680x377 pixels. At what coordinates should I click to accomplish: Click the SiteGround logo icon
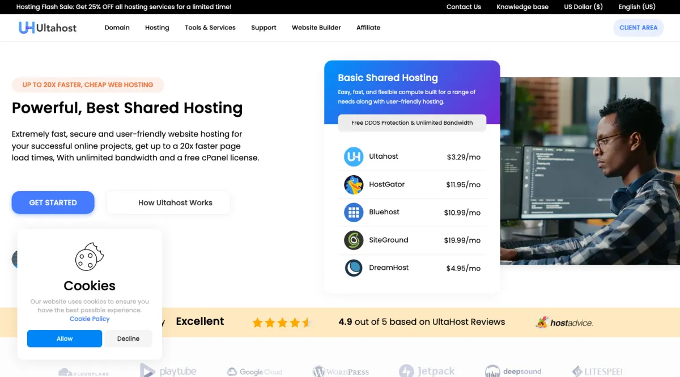(x=354, y=240)
